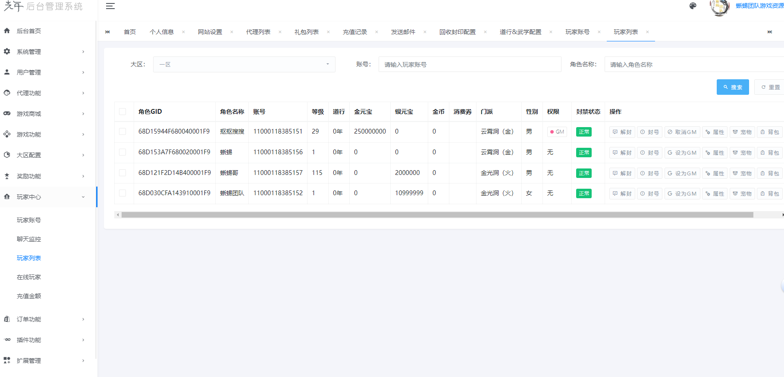Switch to the 充值记录 tab

pos(354,32)
